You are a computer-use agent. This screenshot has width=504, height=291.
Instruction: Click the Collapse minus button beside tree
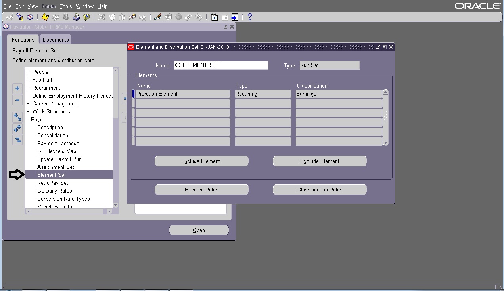(17, 100)
